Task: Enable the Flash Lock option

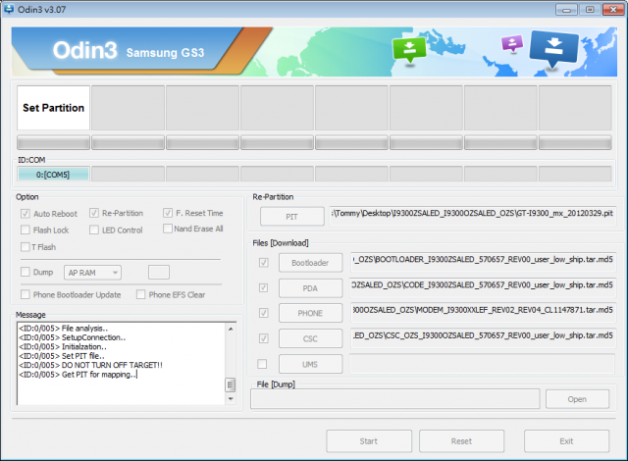Action: click(25, 230)
